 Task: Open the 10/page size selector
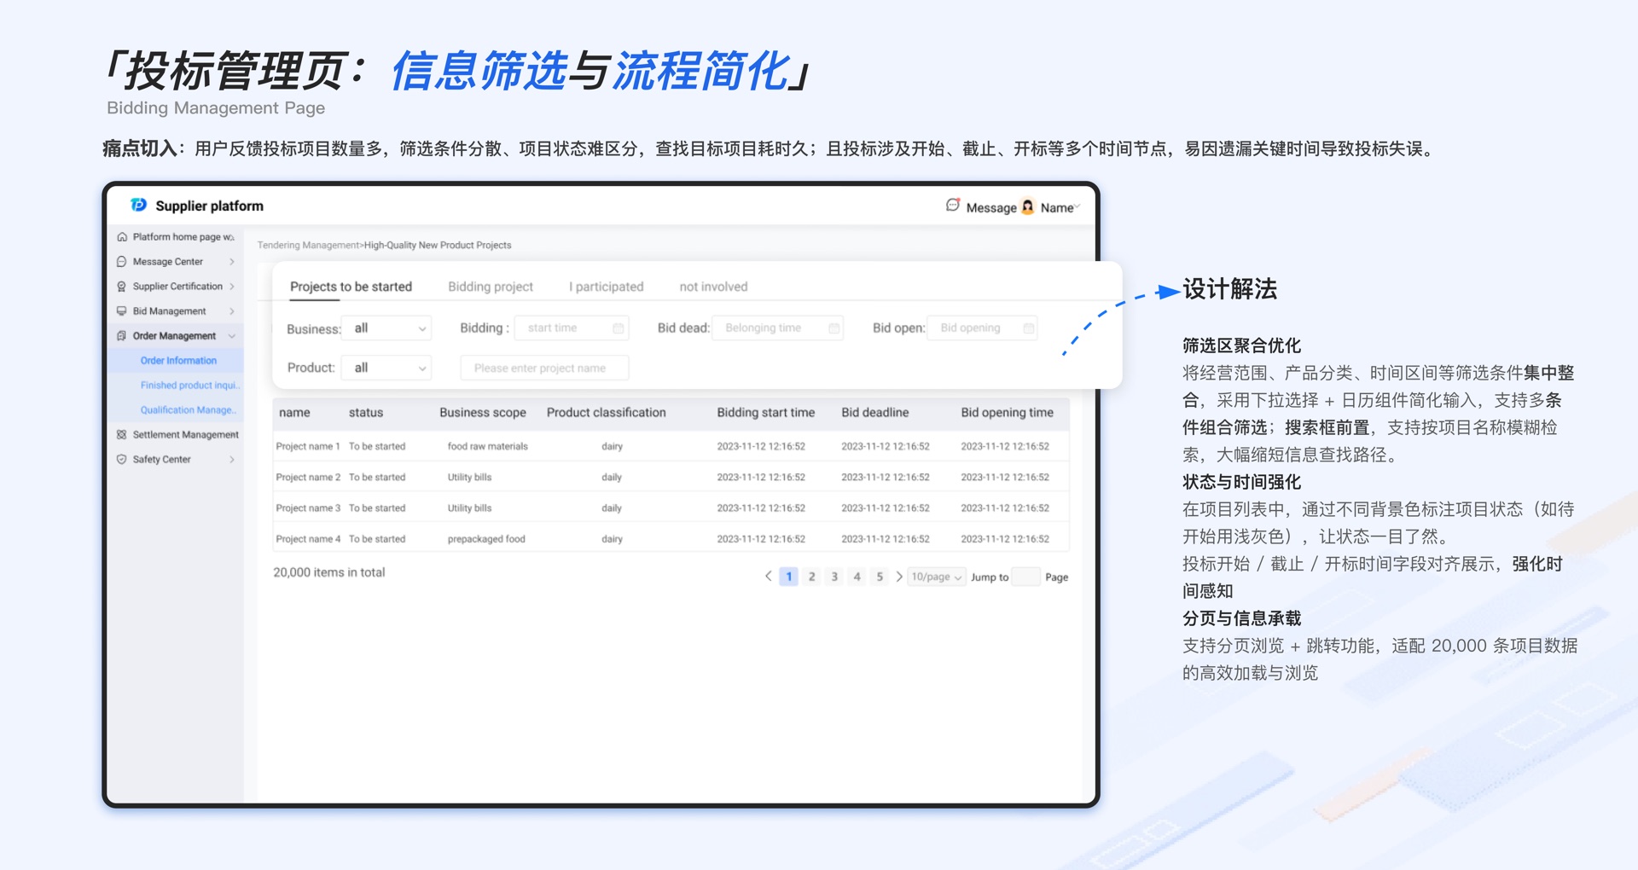point(937,577)
